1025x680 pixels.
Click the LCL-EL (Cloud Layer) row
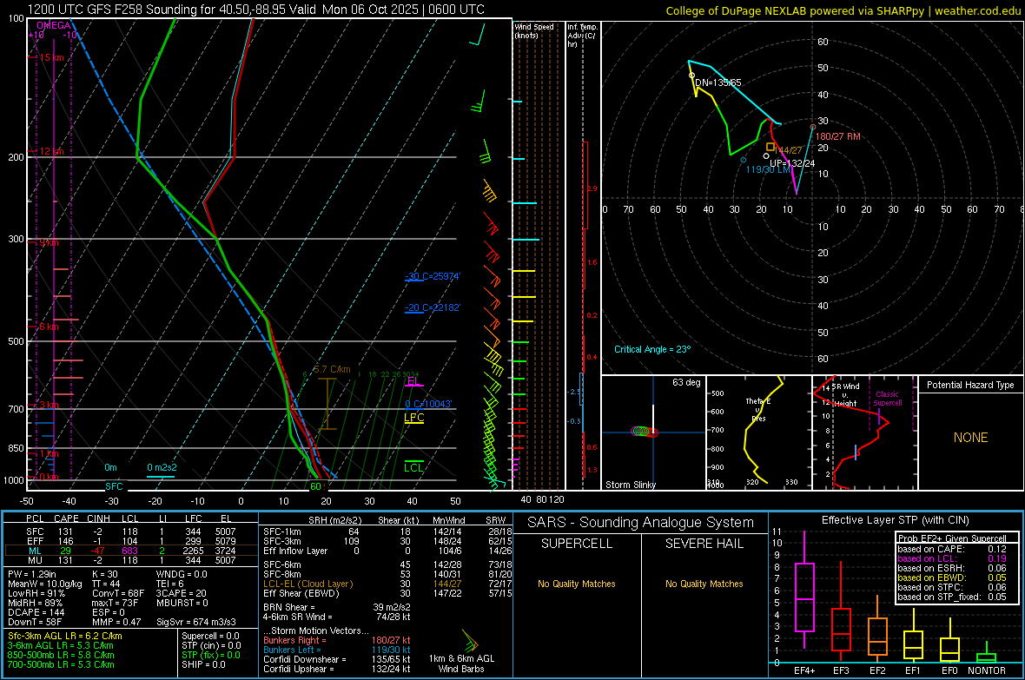point(387,584)
